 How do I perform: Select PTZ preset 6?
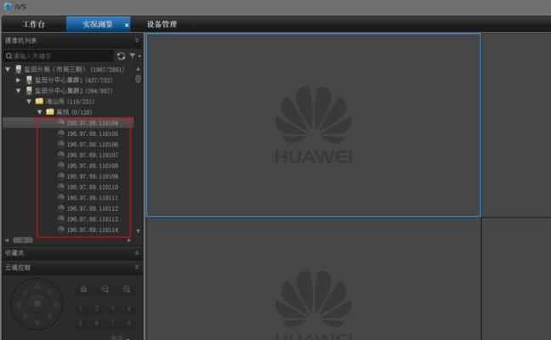pyautogui.click(x=97, y=323)
